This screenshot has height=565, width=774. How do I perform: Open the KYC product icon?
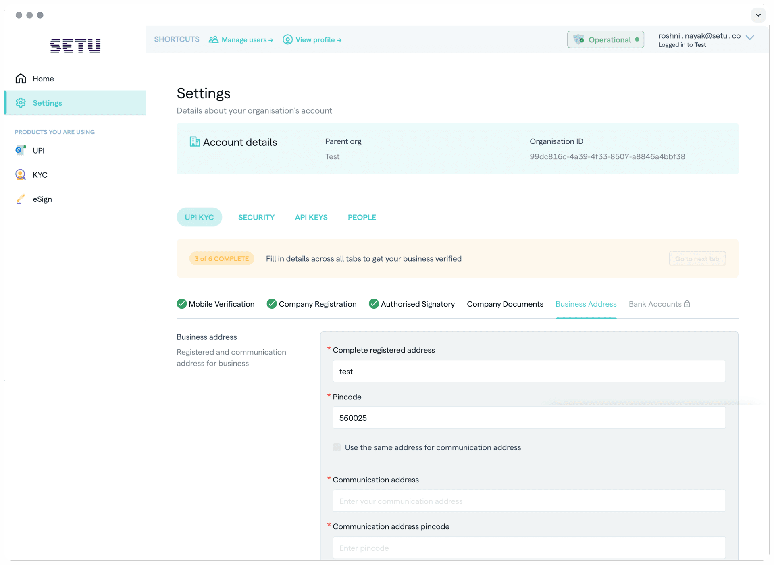[21, 174]
